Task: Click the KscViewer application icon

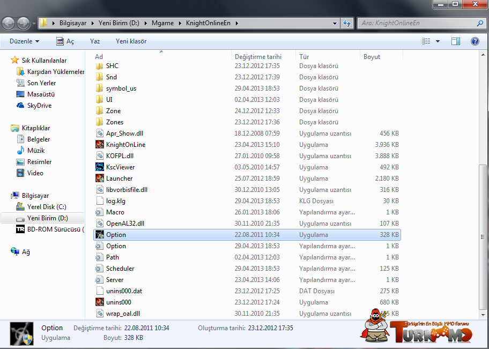Action: 100,167
